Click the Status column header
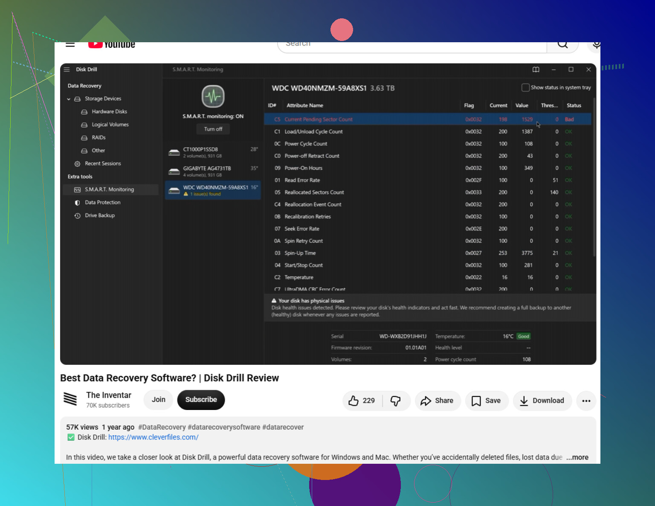The height and width of the screenshot is (506, 655). coord(574,105)
